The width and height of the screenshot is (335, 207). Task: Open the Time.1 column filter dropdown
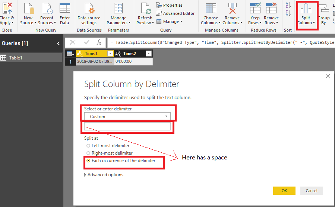(110, 54)
